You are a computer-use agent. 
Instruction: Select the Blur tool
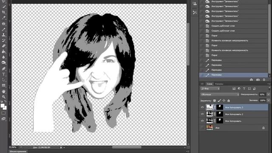click(x=3, y=57)
